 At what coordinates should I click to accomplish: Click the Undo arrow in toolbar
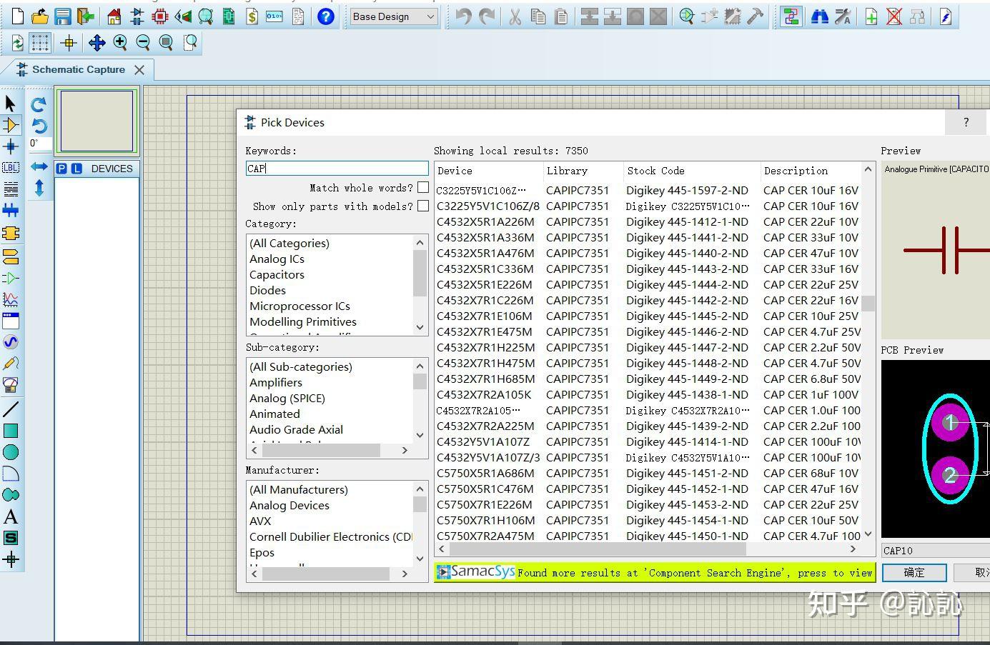[x=464, y=16]
